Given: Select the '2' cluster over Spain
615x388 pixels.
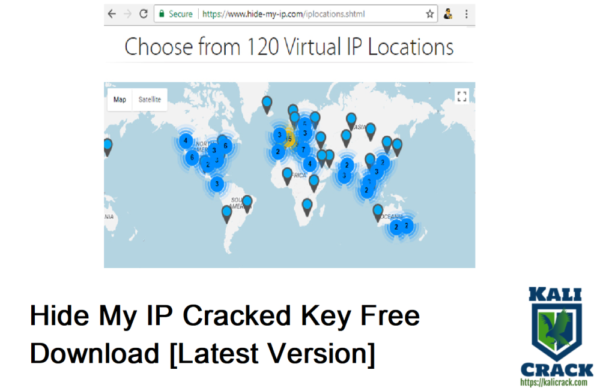Looking at the screenshot, I should 277,152.
